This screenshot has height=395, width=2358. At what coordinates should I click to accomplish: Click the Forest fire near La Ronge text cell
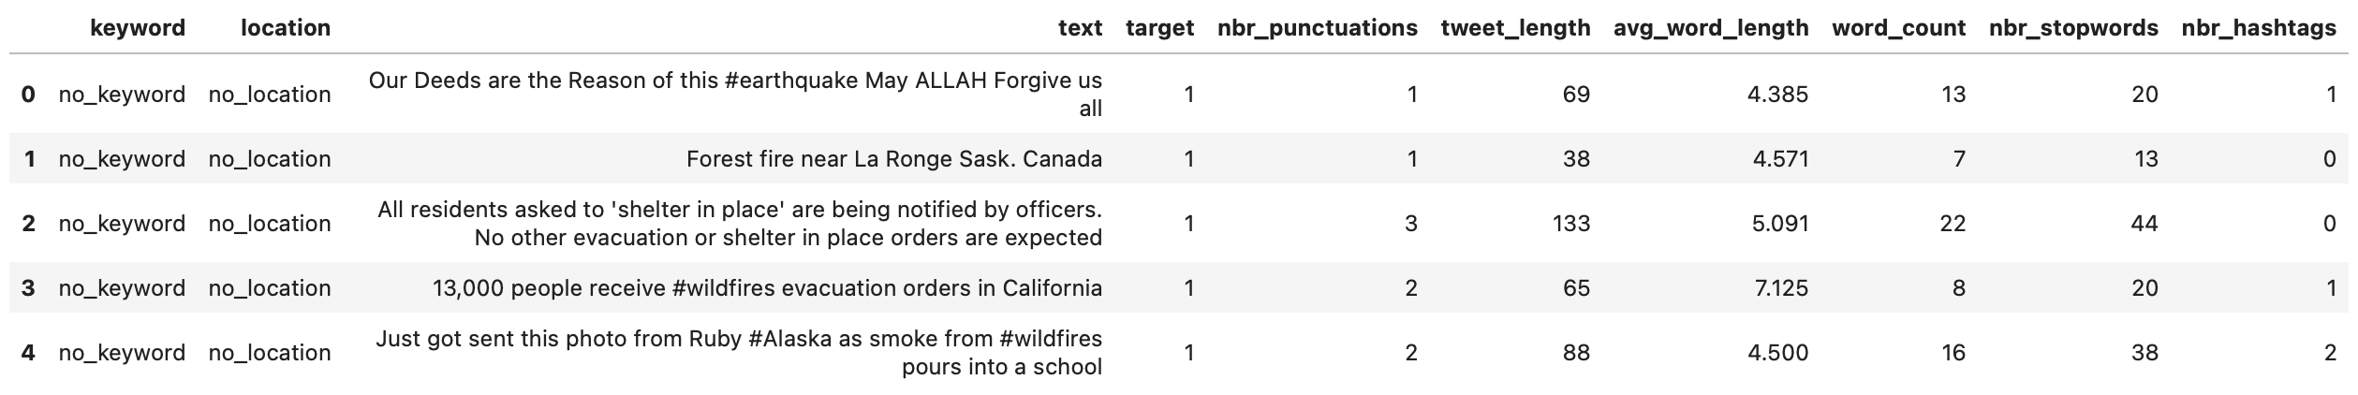[893, 159]
